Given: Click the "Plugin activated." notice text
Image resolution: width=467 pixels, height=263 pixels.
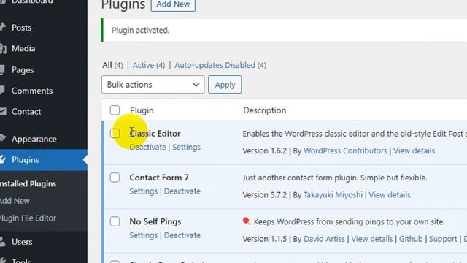Looking at the screenshot, I should click(140, 31).
